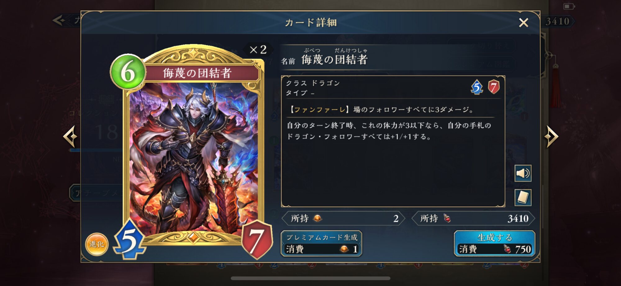Go to the previous card arrow
The width and height of the screenshot is (621, 286).
[70, 136]
